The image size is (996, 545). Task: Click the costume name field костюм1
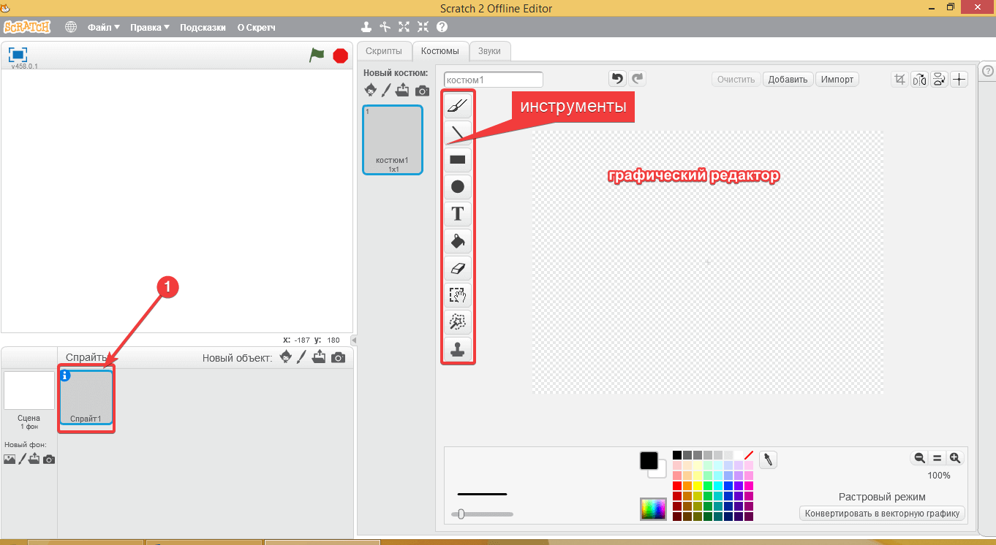pyautogui.click(x=494, y=80)
